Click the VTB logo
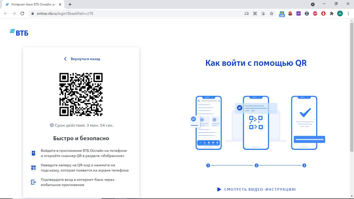Image resolution: width=354 pixels, height=199 pixels. pos(19,32)
